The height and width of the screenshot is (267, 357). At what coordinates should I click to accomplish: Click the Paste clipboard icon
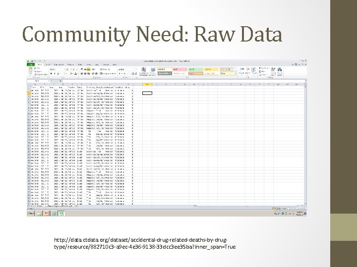pyautogui.click(x=30, y=69)
